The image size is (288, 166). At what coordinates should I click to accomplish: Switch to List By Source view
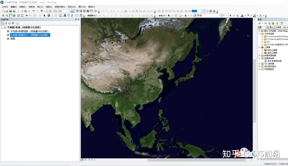pyautogui.click(x=6, y=23)
